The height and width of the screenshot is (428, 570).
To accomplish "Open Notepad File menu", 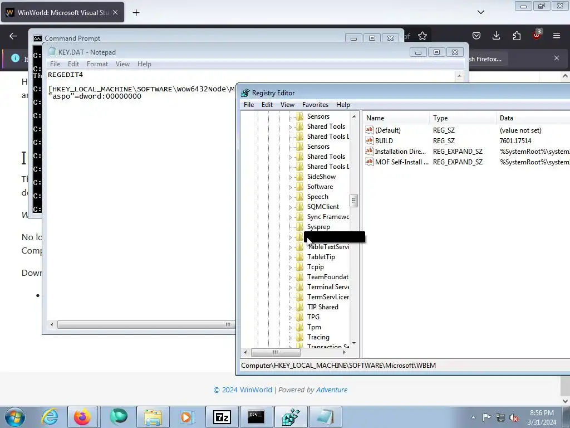I will tap(55, 64).
